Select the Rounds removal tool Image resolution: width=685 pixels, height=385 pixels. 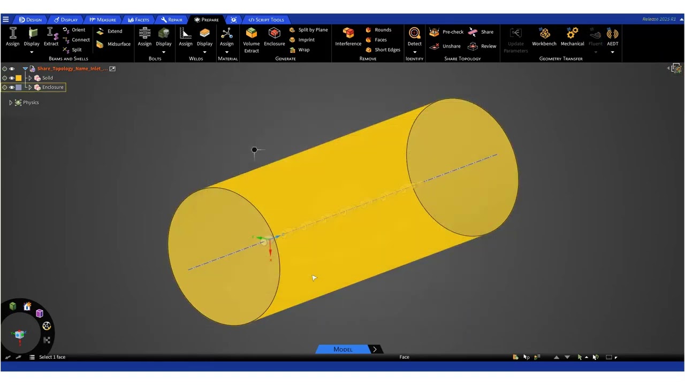click(378, 30)
